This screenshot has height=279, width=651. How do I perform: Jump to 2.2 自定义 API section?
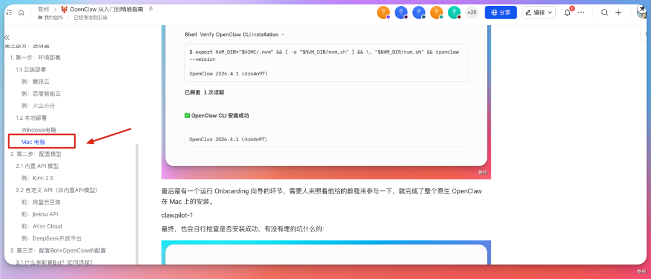[x=57, y=190]
